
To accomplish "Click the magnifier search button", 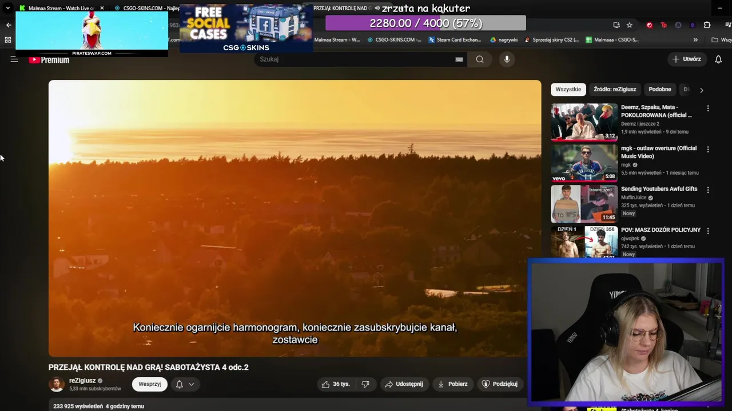I will point(480,59).
